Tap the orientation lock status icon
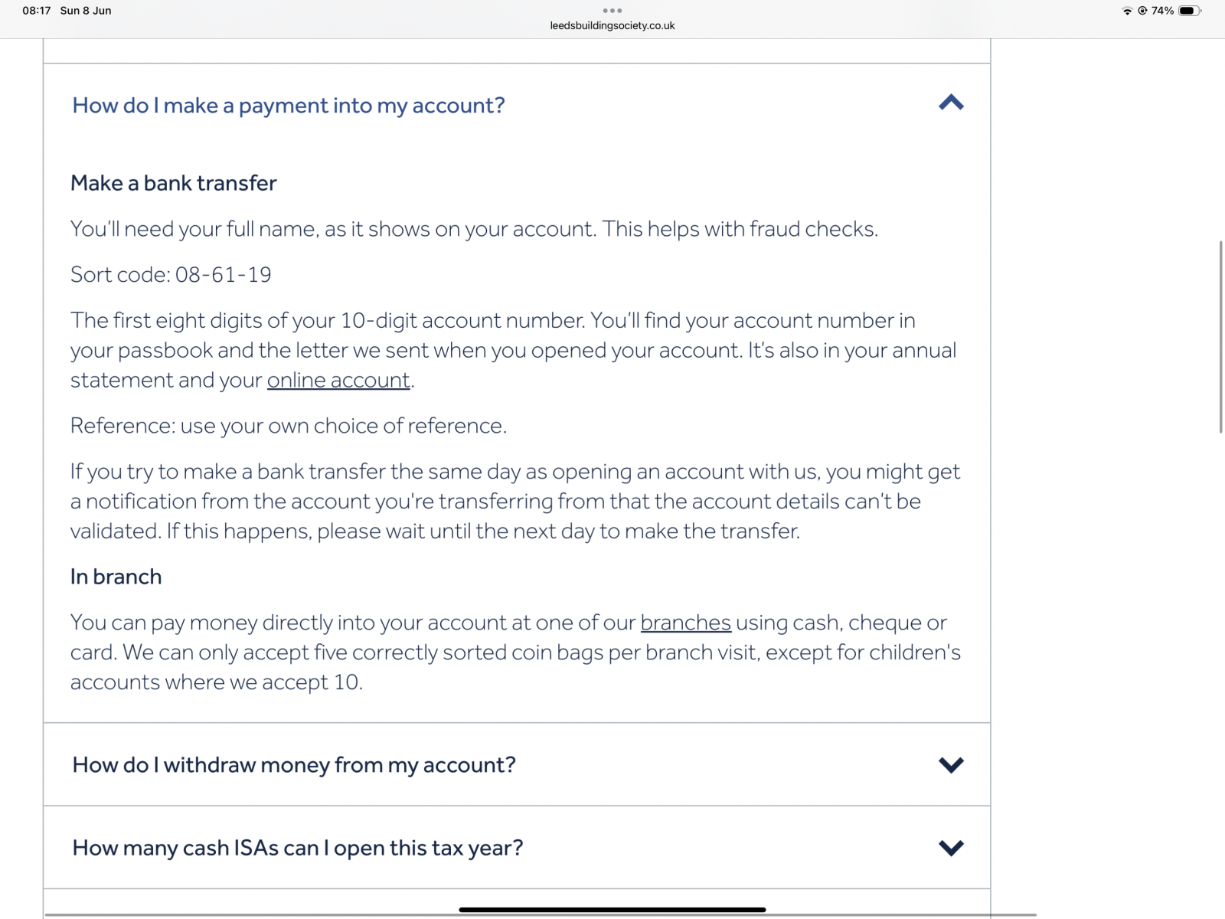This screenshot has height=919, width=1225. pyautogui.click(x=1142, y=11)
